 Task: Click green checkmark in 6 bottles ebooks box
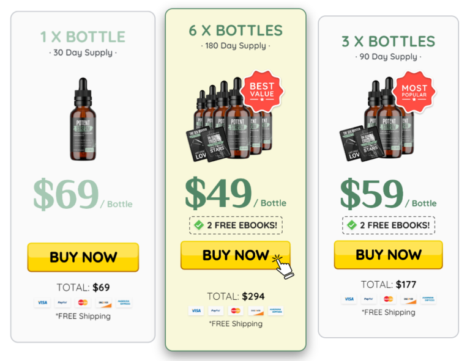click(x=199, y=225)
